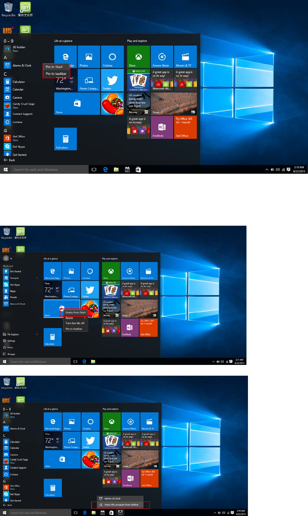
Task: Open Settings from the Start menu
Action: [x=9, y=341]
